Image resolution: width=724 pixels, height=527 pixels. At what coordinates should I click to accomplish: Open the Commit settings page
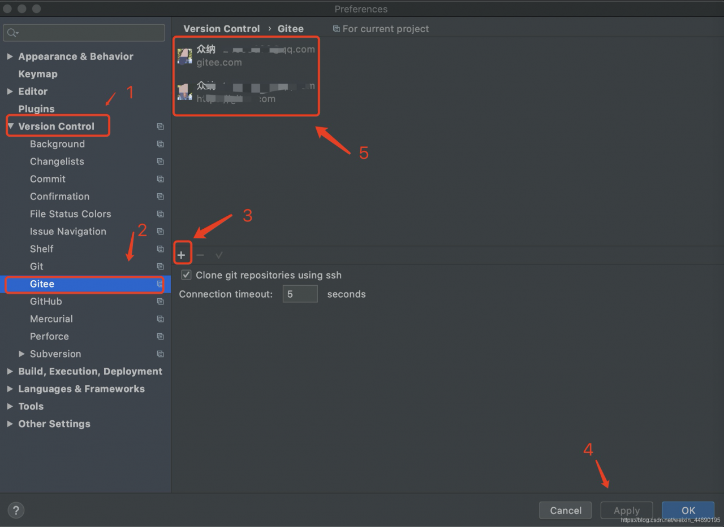(48, 179)
